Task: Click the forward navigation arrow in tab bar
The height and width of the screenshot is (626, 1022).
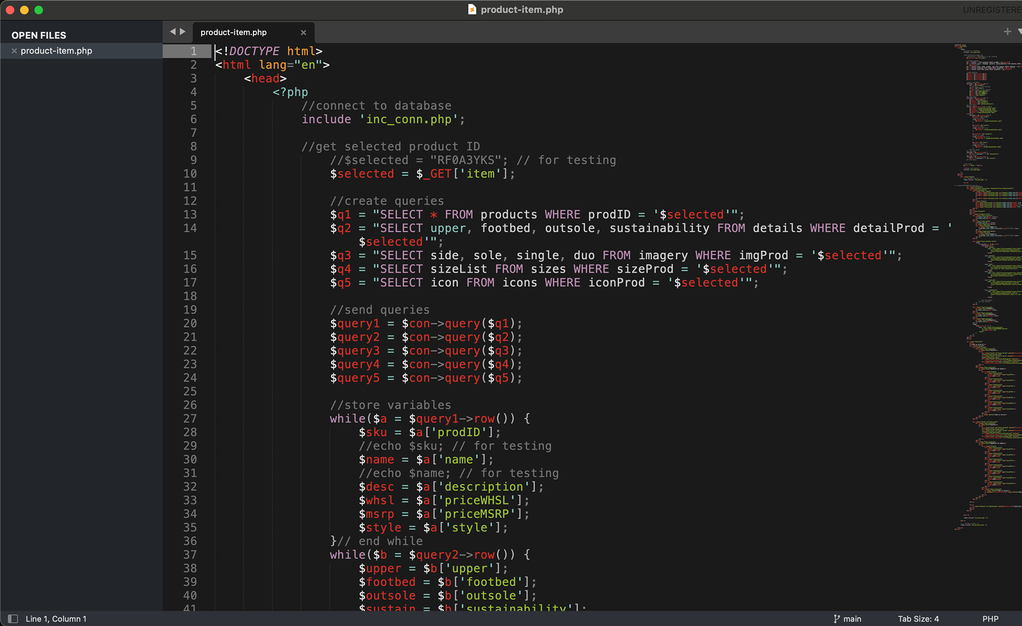Action: point(183,32)
